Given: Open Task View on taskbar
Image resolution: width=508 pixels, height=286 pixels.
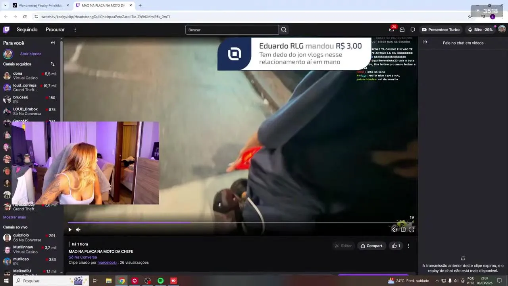Looking at the screenshot, I should pyautogui.click(x=95, y=281).
